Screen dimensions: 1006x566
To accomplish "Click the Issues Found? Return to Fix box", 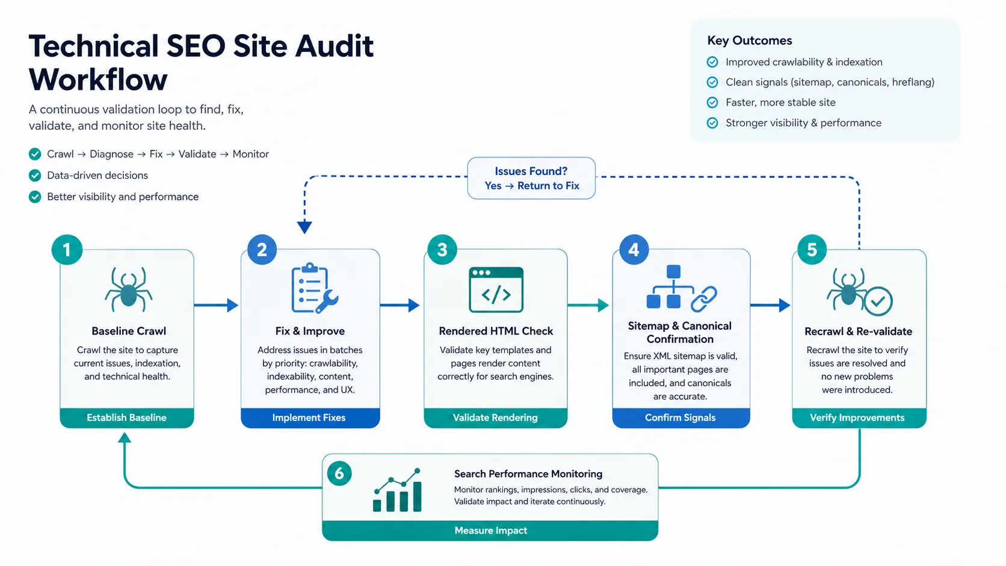I will 531,178.
